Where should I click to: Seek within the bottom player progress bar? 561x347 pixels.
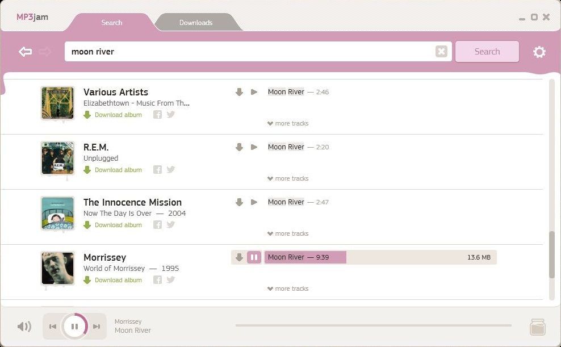(374, 325)
